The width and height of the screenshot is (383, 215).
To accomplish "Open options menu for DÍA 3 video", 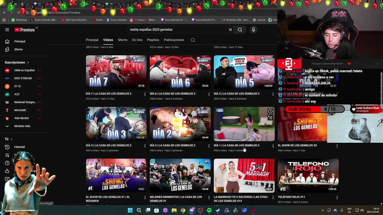I will click(x=145, y=146).
